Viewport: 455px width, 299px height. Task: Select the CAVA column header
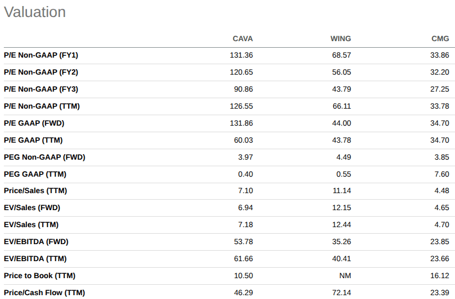coord(243,38)
